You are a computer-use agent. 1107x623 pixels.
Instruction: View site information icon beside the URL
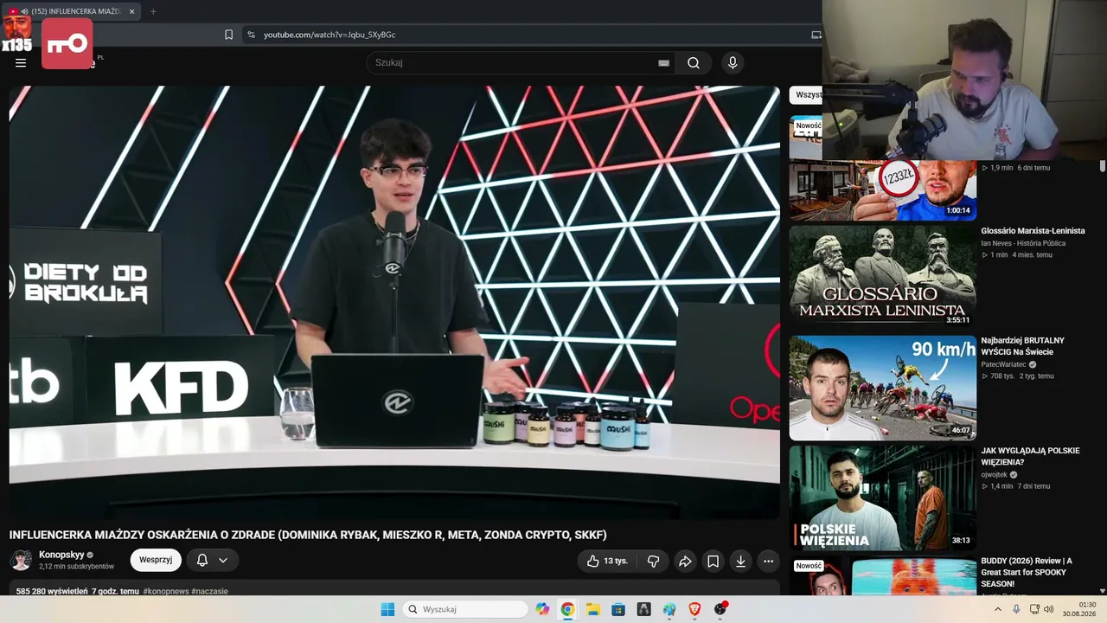(x=251, y=35)
